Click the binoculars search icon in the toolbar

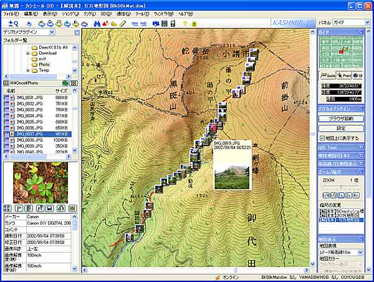(97, 24)
